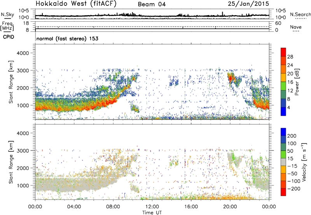Viewport: 311px width, 215px height.
Task: Click the 'Velocity [m s-1]' colorbar label
Action: point(304,162)
